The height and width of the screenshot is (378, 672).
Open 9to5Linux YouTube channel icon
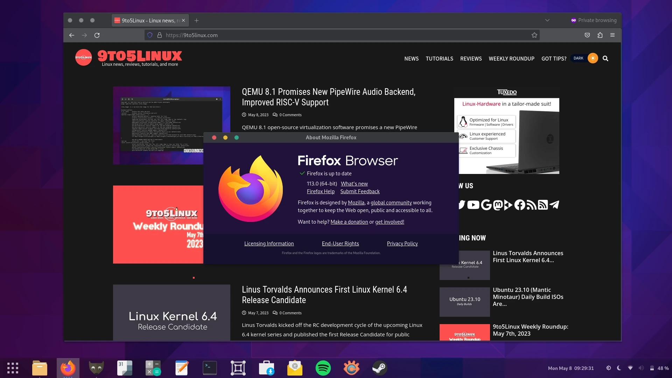tap(473, 205)
